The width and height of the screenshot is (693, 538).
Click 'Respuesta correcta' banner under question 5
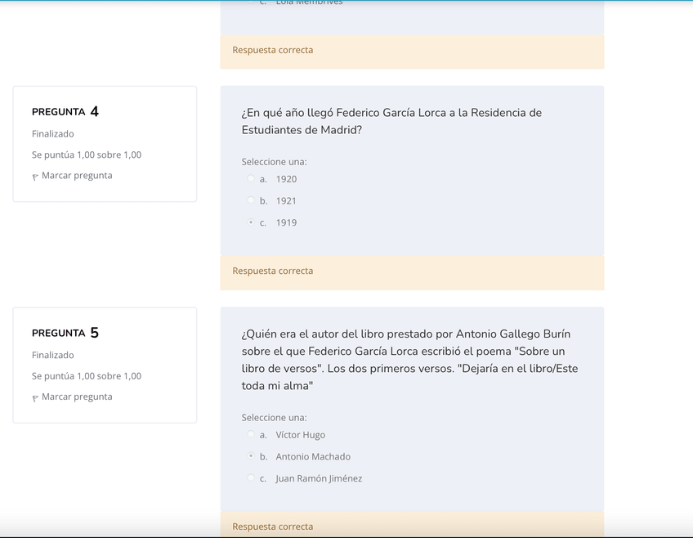pos(273,527)
